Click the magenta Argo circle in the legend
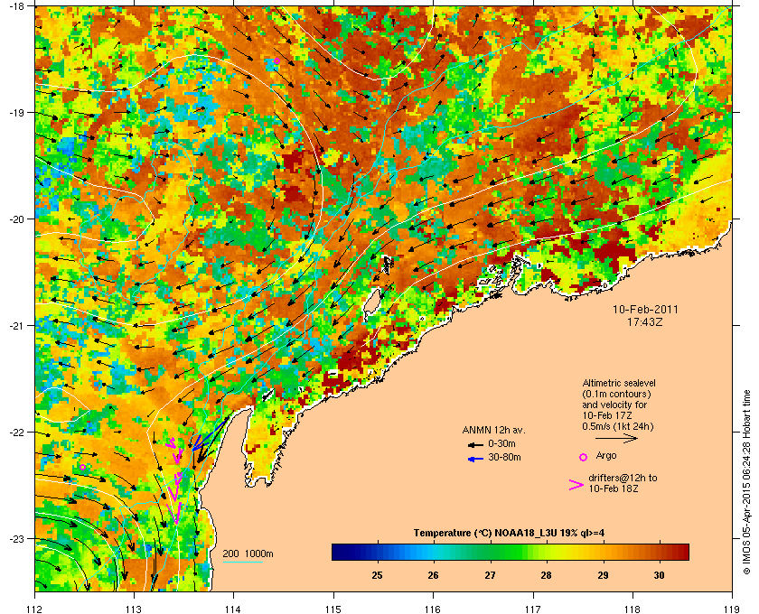This screenshot has height=614, width=759. pyautogui.click(x=584, y=457)
